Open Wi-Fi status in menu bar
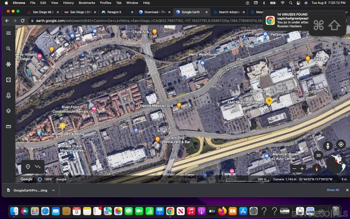 (x=283, y=3)
